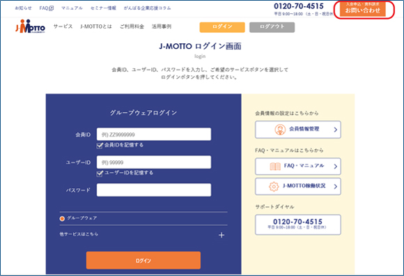The height and width of the screenshot is (276, 404).
Task: Expand 他サービスはこちら with the plus icon
Action: (x=222, y=235)
